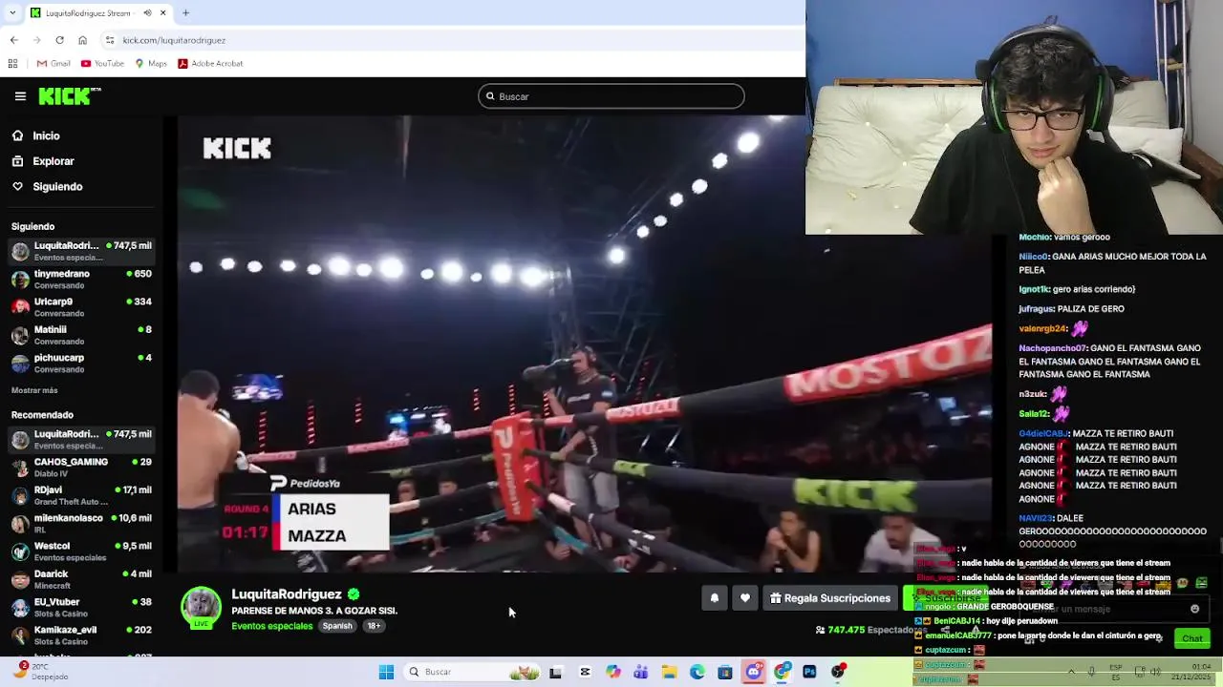Click LuquitaRodriguez channel name under video
The image size is (1223, 687).
pyautogui.click(x=286, y=593)
